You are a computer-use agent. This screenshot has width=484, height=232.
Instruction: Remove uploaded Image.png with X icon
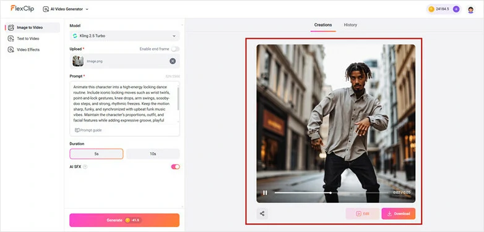(173, 61)
